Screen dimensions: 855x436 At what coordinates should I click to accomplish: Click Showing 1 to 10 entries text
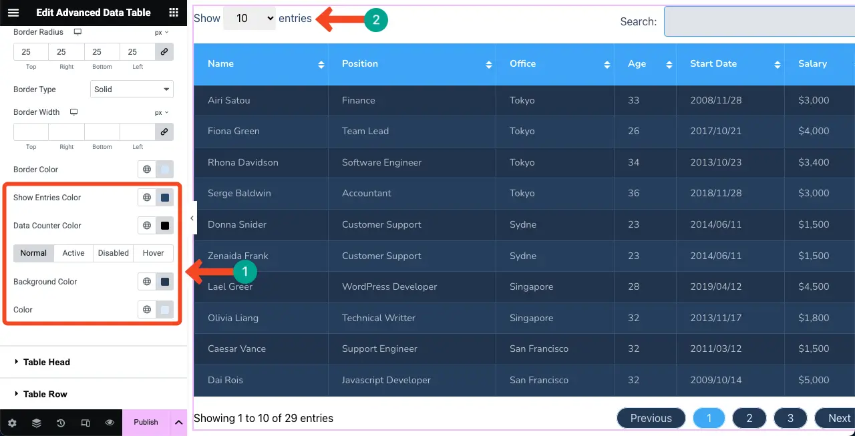pos(263,419)
